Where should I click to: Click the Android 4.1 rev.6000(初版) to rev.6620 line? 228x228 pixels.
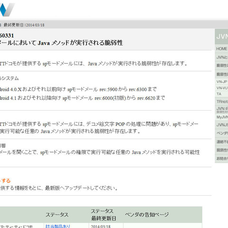point(82,98)
